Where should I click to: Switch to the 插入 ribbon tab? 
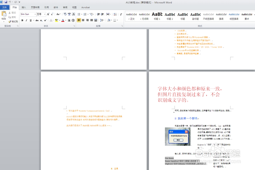24,7
